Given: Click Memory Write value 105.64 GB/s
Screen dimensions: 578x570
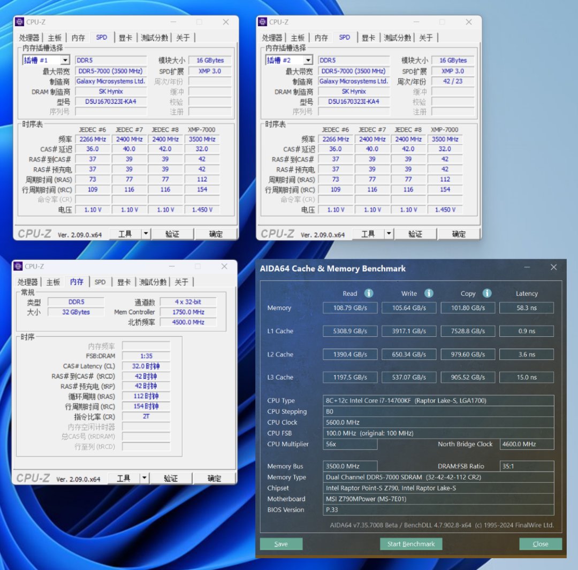Looking at the screenshot, I should (x=409, y=308).
